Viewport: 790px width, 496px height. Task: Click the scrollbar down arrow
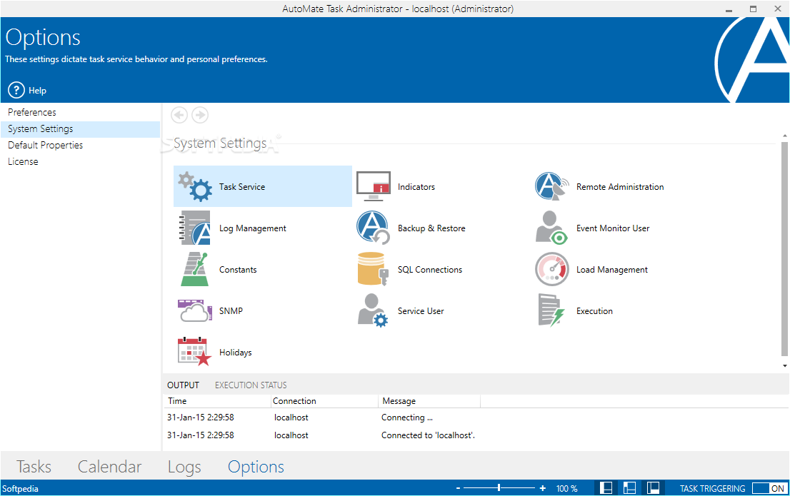pos(784,366)
